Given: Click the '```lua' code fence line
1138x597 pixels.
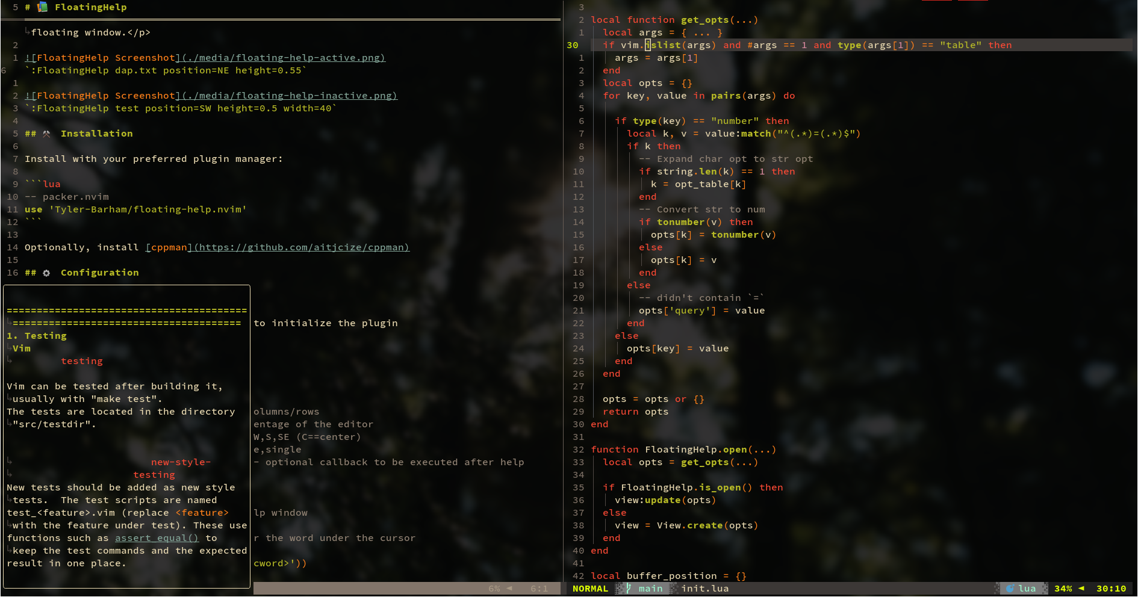Looking at the screenshot, I should pos(43,184).
